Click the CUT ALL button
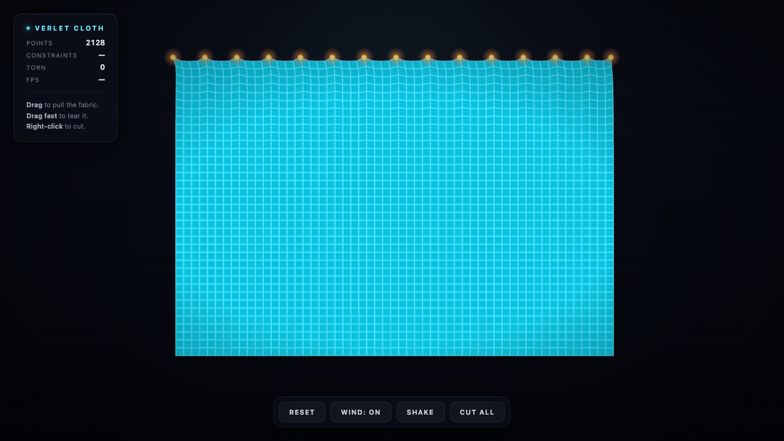Image resolution: width=784 pixels, height=441 pixels. pyautogui.click(x=477, y=412)
